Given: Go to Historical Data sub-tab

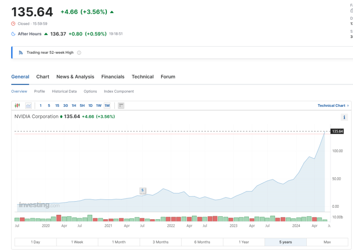Looking at the screenshot, I should [64, 91].
